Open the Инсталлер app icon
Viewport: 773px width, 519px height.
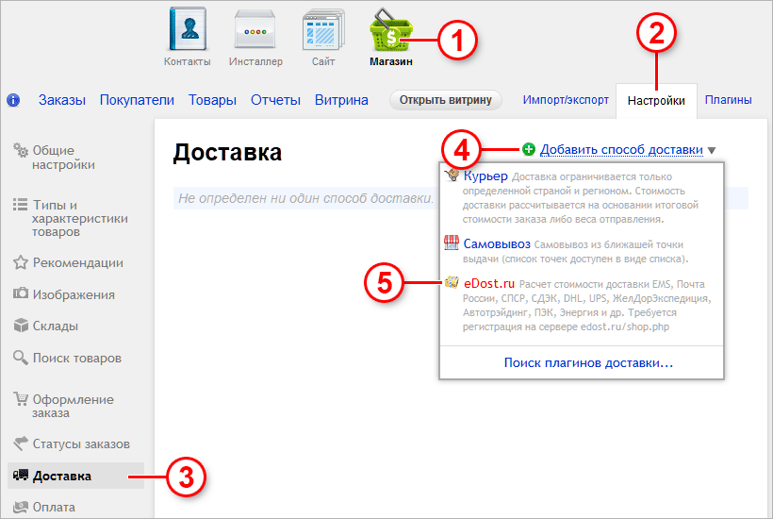(255, 29)
